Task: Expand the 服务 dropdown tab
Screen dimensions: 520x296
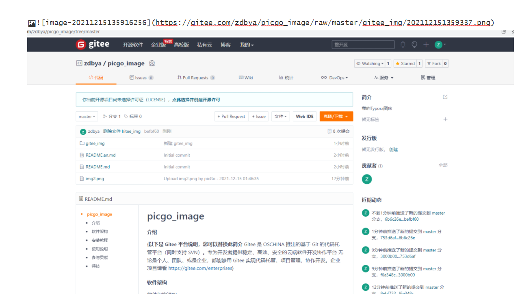Action: [x=384, y=78]
